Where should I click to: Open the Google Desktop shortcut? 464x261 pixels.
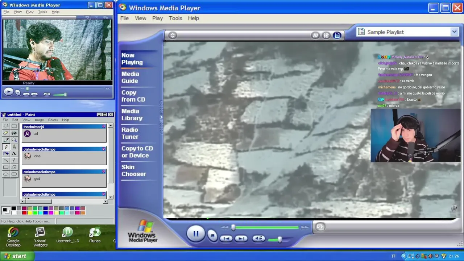(13, 237)
